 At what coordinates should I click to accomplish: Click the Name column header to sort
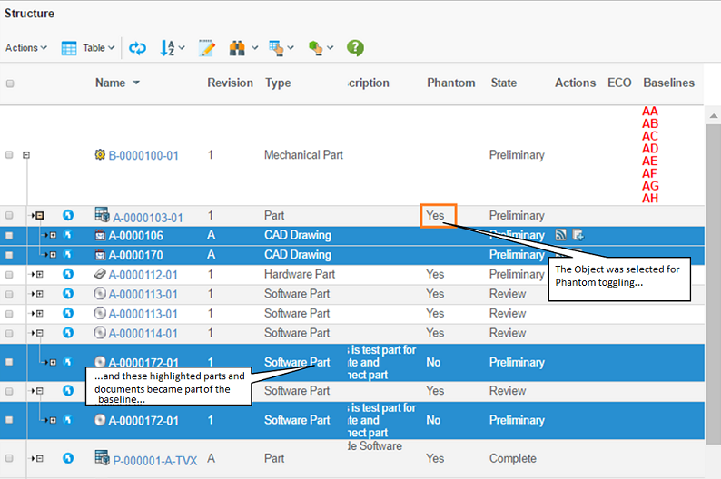click(x=111, y=83)
